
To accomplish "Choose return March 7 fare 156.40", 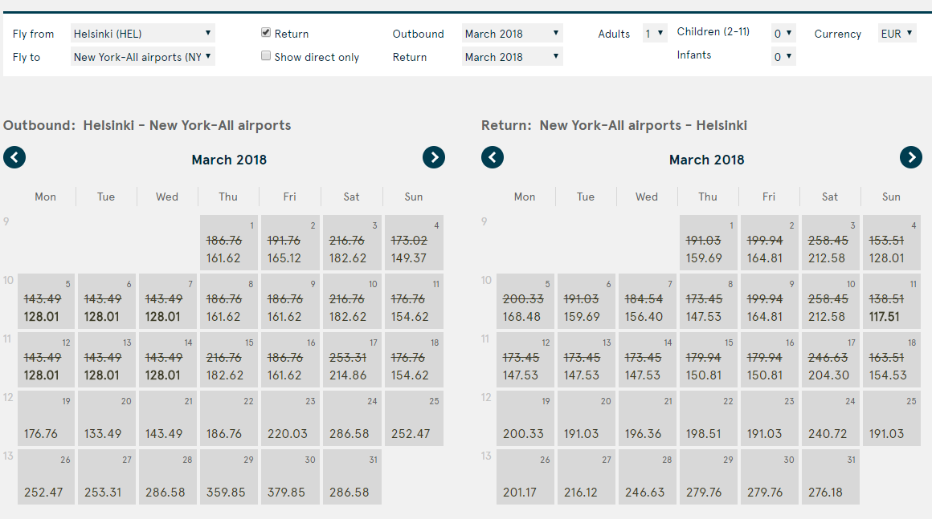I will [x=647, y=302].
